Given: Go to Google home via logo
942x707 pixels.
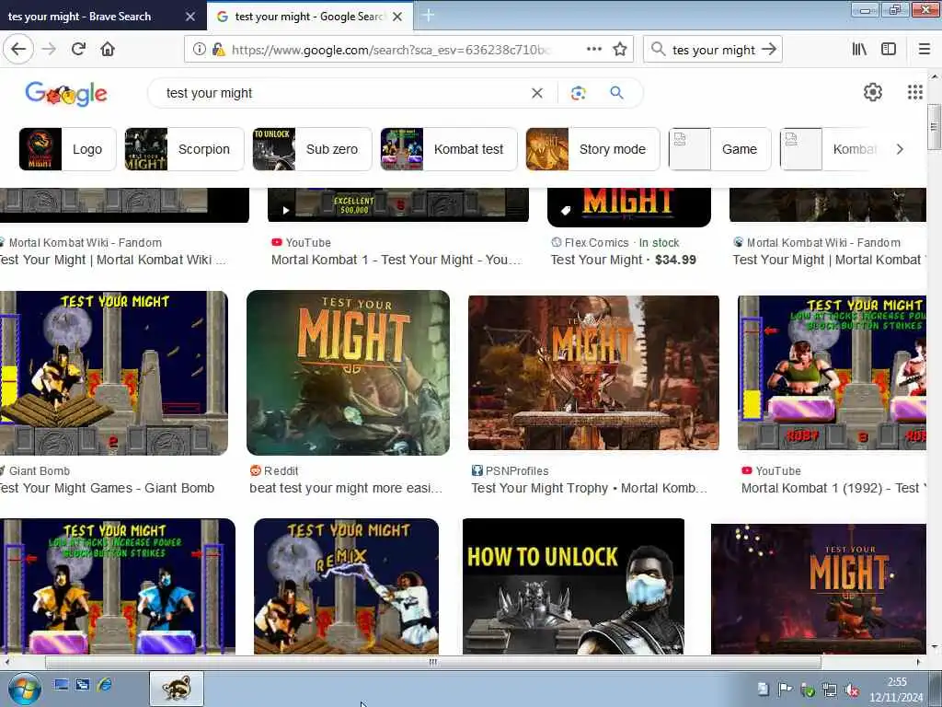Looking at the screenshot, I should (66, 93).
